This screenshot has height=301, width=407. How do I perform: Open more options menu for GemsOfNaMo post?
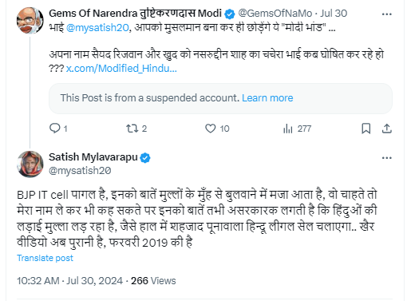tap(387, 14)
